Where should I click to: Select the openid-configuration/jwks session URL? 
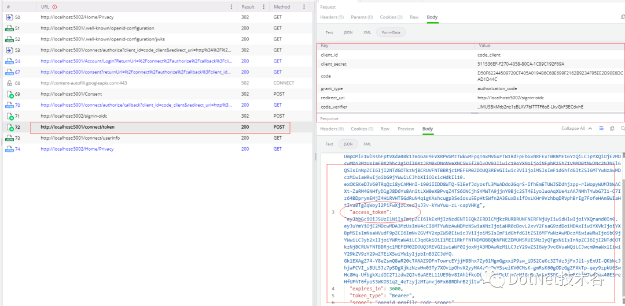click(x=102, y=39)
